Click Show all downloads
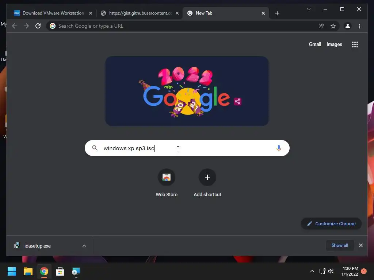 tap(340, 245)
